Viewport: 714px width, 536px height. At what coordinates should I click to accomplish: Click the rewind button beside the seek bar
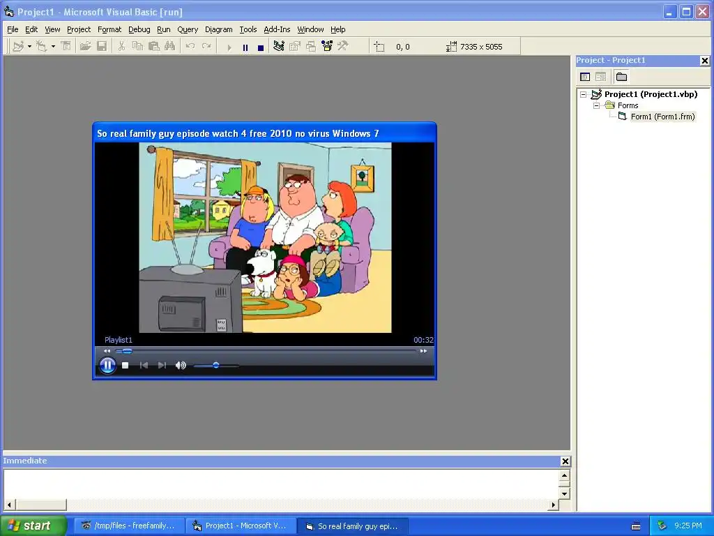tap(107, 351)
